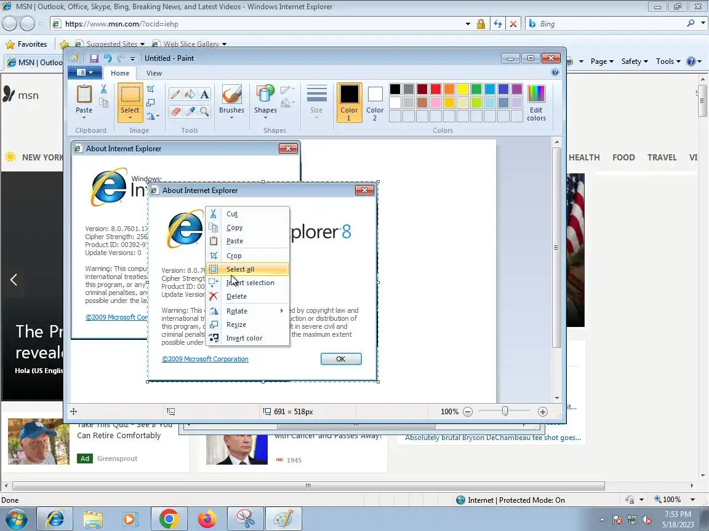Open Paint Help question mark icon
Image resolution: width=709 pixels, height=531 pixels.
[555, 73]
